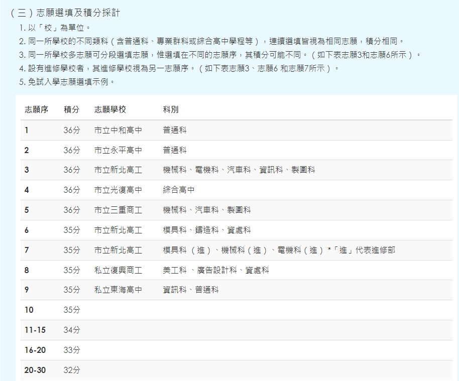Select 私立復興商工 cell
Viewport: 459px width, 381px height.
[118, 270]
